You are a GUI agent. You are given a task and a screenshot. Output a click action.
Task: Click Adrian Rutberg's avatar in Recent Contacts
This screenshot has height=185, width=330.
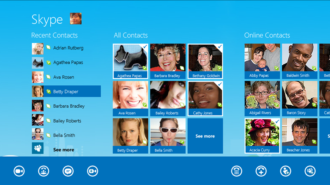[x=38, y=49]
